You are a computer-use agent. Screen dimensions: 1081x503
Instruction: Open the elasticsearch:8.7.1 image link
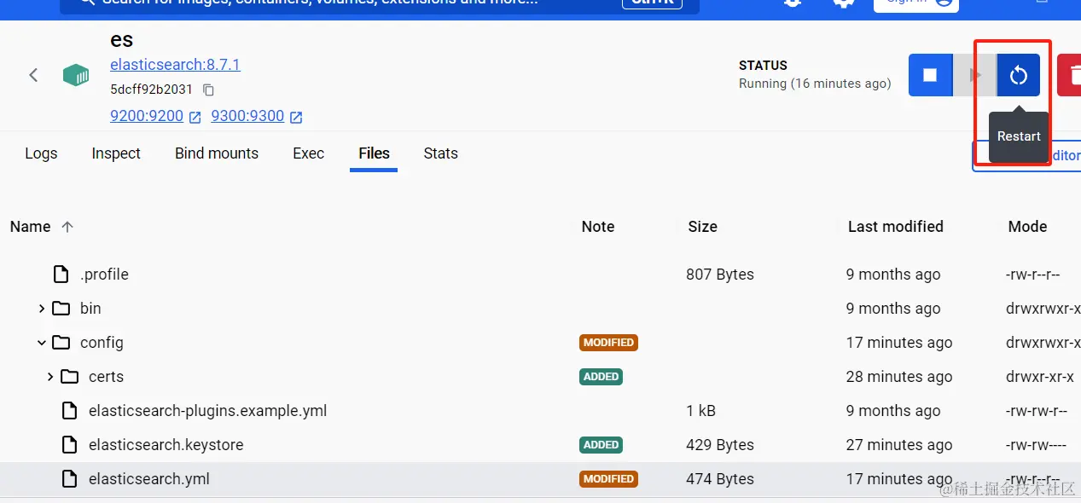[175, 65]
